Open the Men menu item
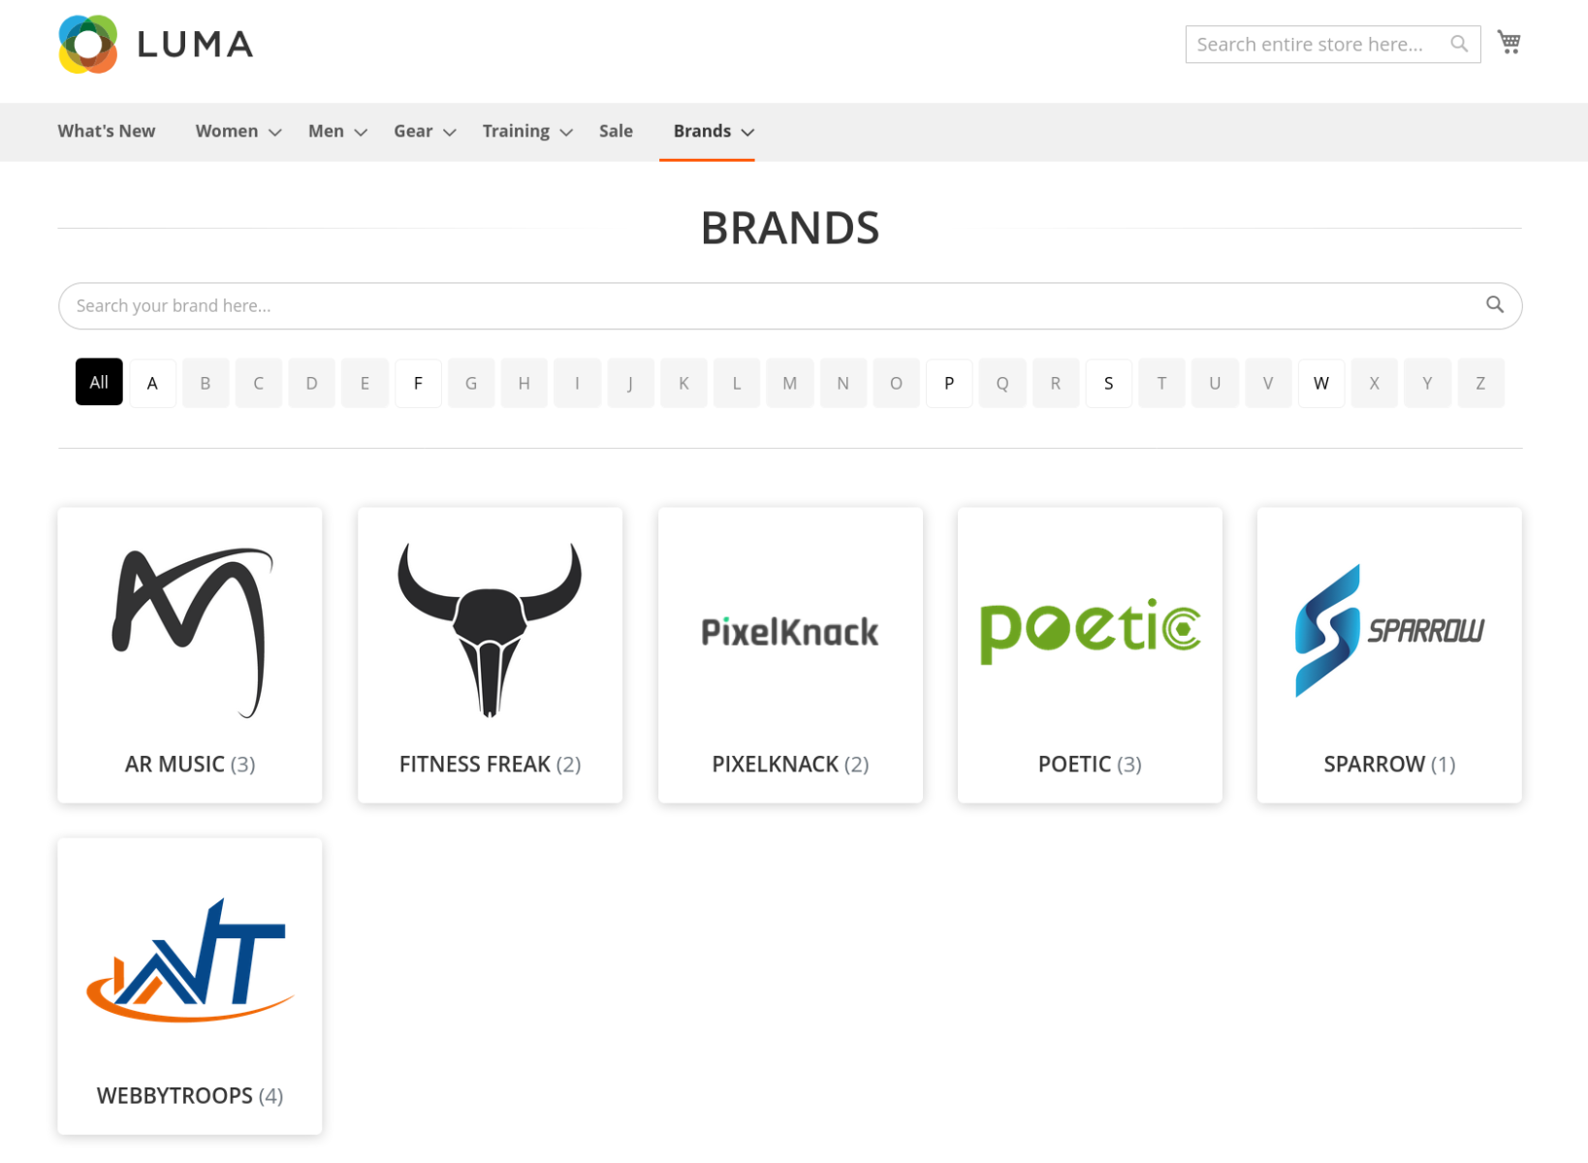 click(326, 131)
